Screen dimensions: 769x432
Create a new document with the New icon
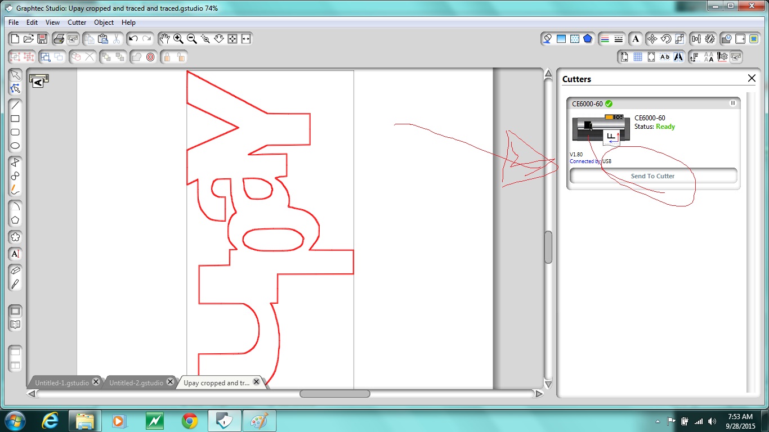click(x=15, y=39)
